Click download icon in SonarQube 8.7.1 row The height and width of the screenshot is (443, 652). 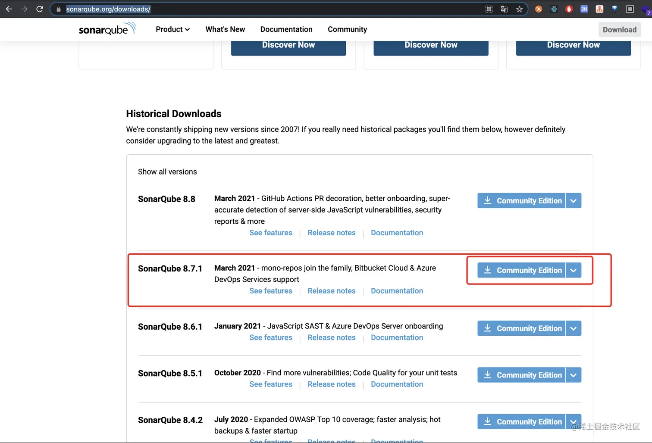(x=488, y=270)
